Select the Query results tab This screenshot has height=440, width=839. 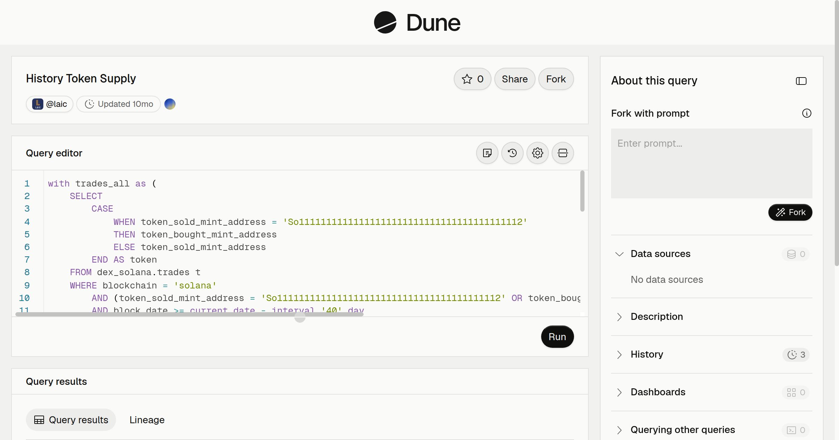pos(71,420)
